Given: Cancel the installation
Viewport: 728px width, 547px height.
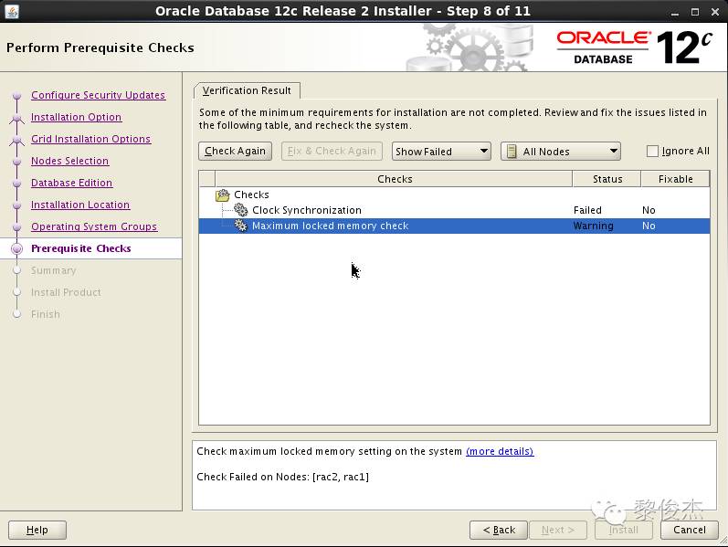Looking at the screenshot, I should coord(689,530).
